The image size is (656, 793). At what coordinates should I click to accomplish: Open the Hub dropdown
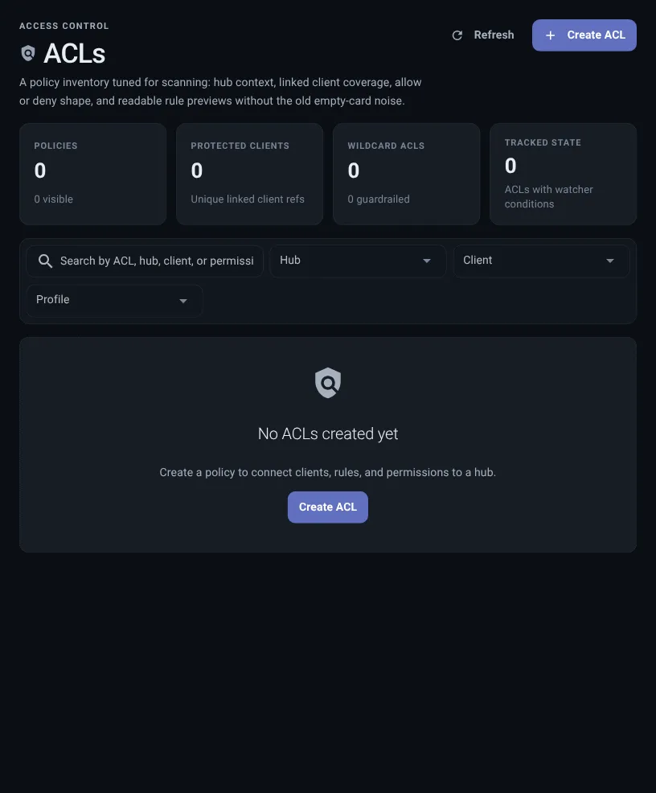pos(358,260)
